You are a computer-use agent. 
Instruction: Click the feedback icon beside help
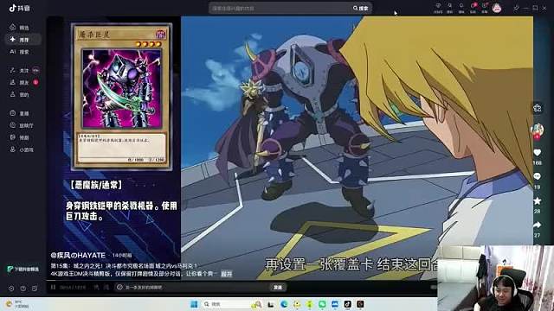pyautogui.click(x=35, y=289)
